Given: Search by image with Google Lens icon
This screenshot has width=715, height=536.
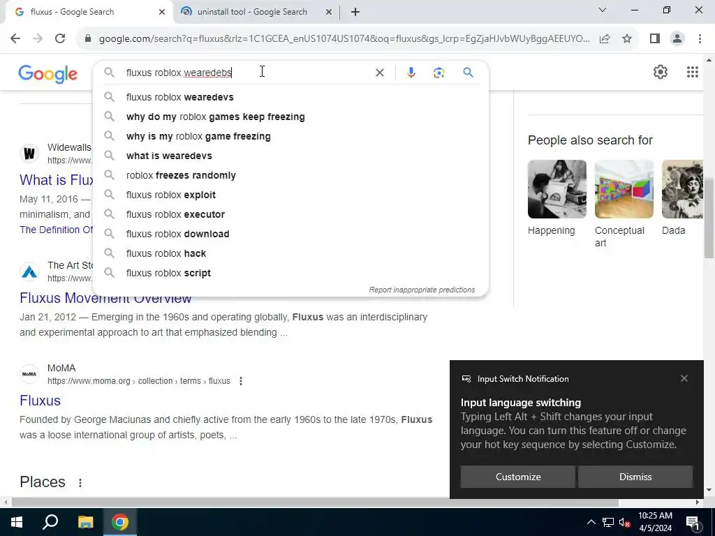Looking at the screenshot, I should [438, 73].
